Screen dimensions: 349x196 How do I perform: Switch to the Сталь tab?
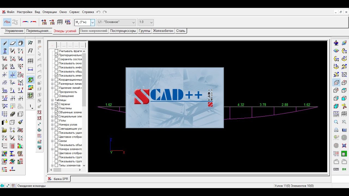point(180,31)
